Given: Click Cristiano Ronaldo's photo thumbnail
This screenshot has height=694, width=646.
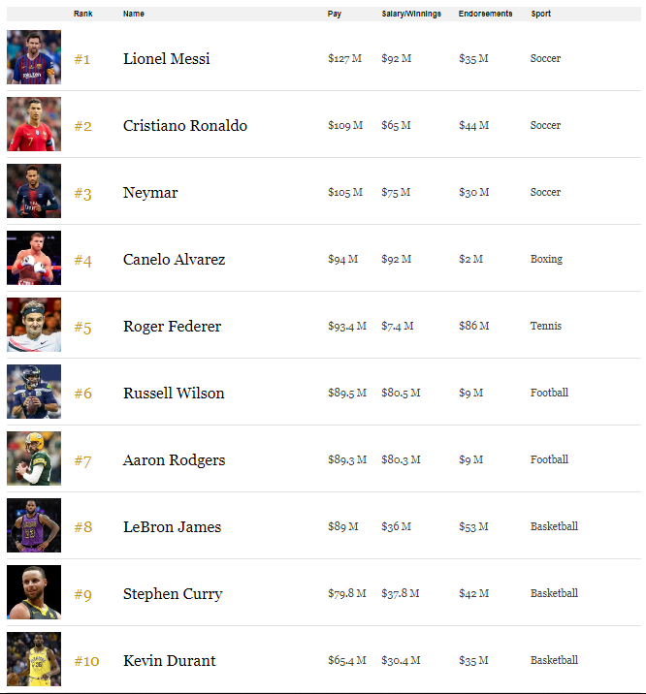Looking at the screenshot, I should [x=34, y=124].
